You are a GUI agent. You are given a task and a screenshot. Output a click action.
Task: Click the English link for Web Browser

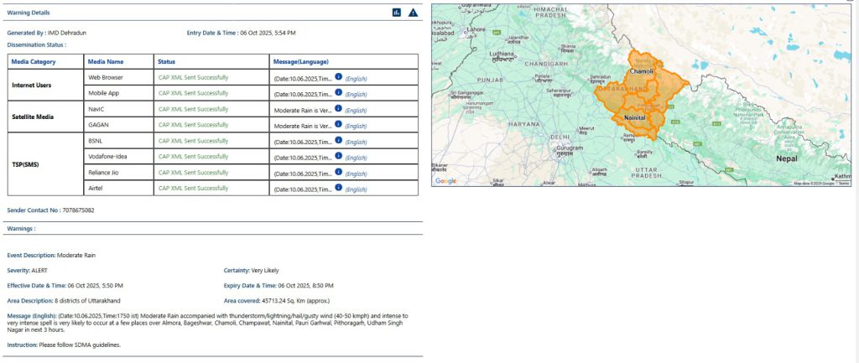(x=356, y=79)
